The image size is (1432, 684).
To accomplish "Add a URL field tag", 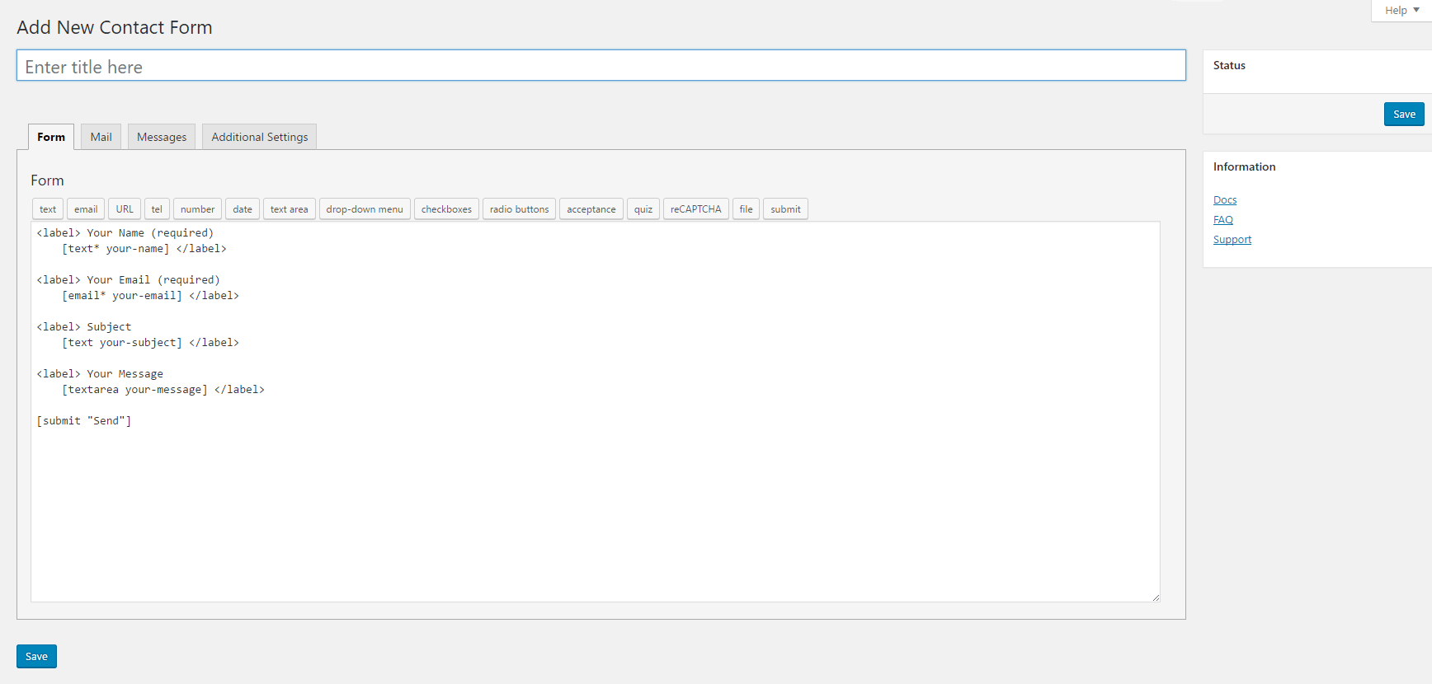I will [x=125, y=209].
